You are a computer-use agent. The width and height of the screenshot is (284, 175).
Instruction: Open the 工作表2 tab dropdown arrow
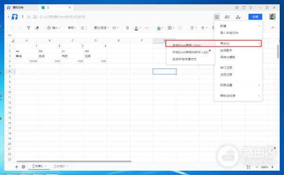pyautogui.click(x=67, y=166)
